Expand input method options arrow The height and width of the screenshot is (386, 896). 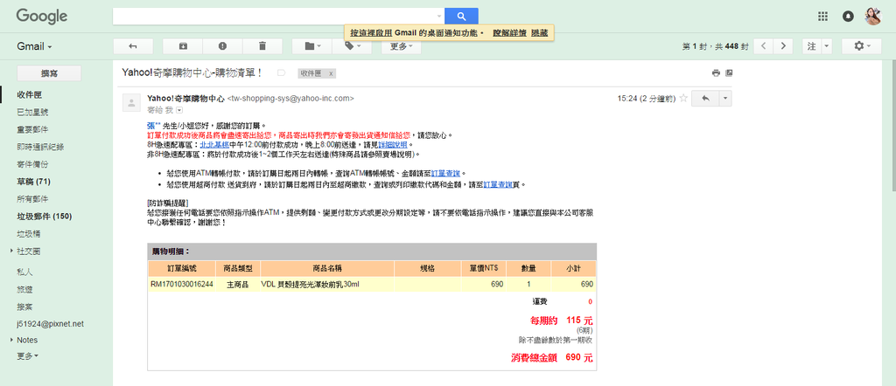pyautogui.click(x=827, y=46)
